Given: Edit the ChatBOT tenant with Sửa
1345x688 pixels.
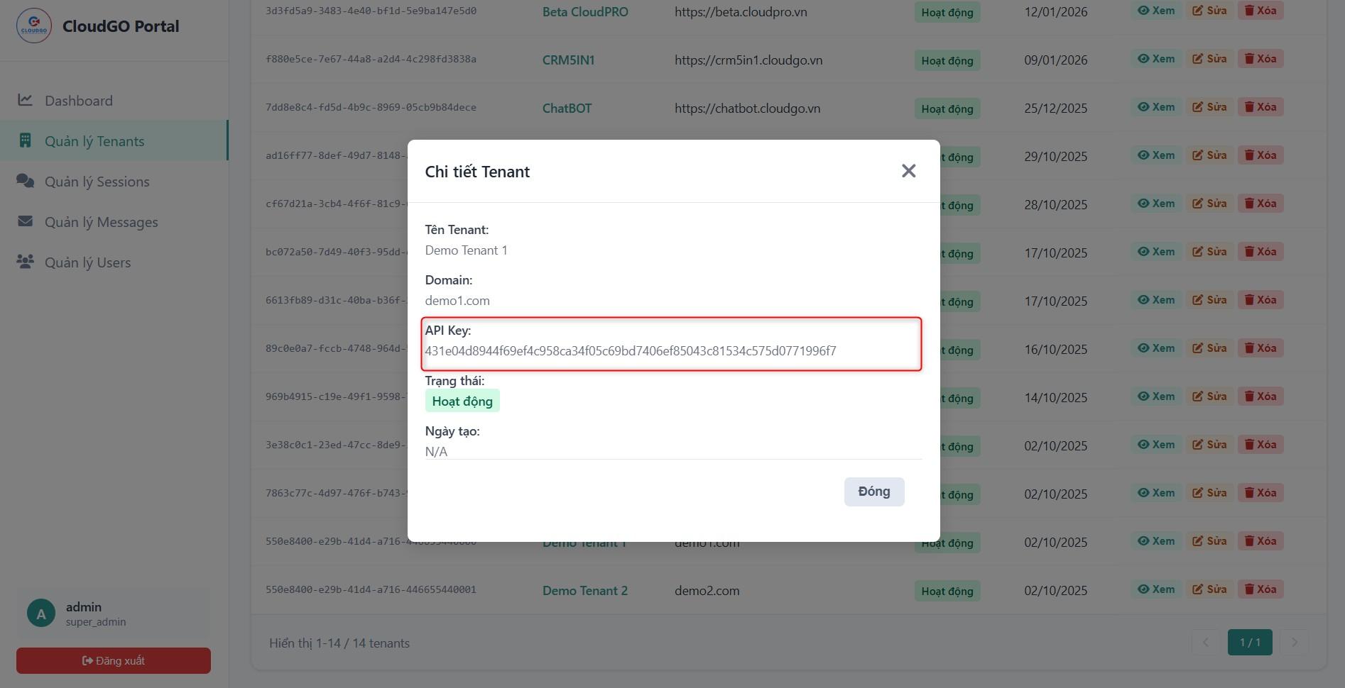Looking at the screenshot, I should (x=1209, y=107).
